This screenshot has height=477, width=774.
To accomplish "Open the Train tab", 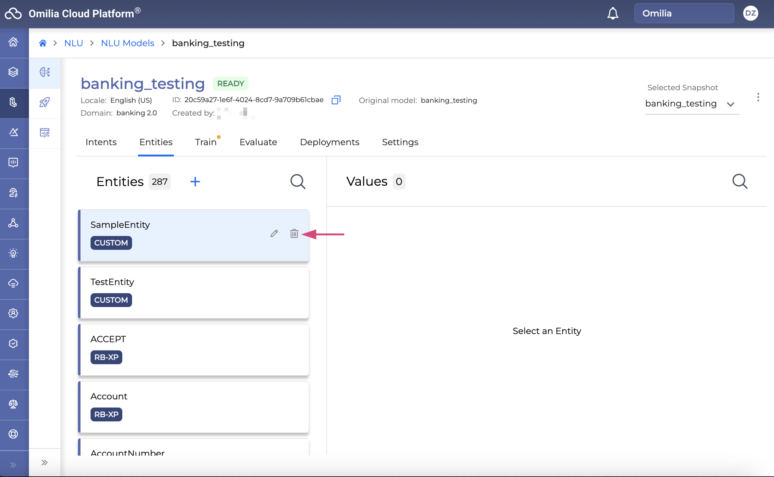I will point(206,142).
